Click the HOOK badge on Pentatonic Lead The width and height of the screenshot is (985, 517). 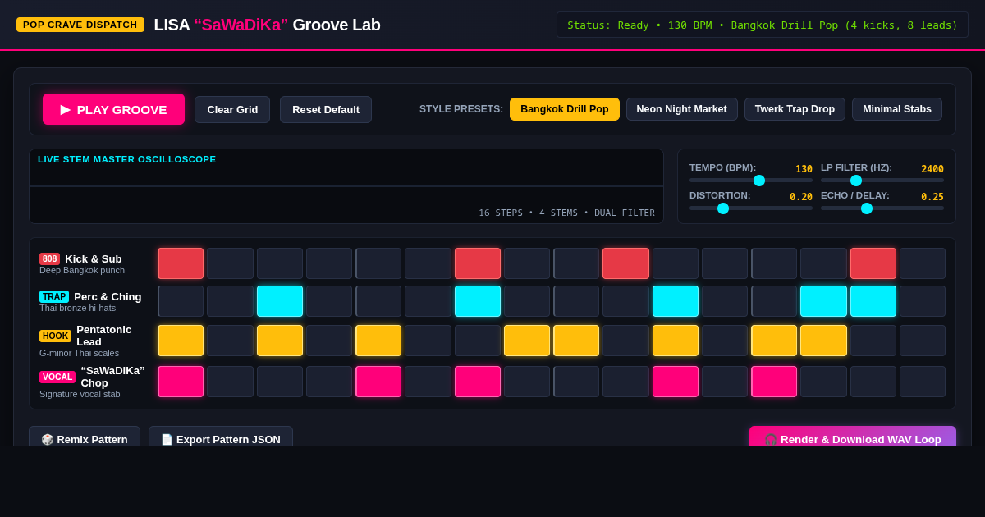(x=55, y=336)
